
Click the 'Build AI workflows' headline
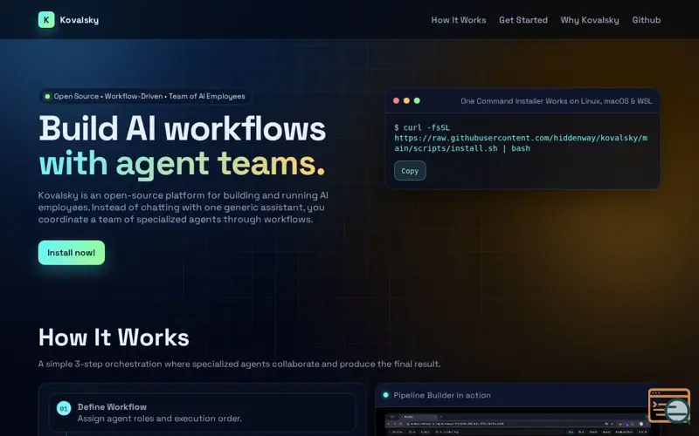(183, 129)
